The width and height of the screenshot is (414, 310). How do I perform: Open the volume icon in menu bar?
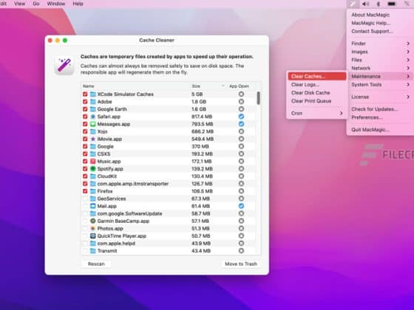click(366, 4)
